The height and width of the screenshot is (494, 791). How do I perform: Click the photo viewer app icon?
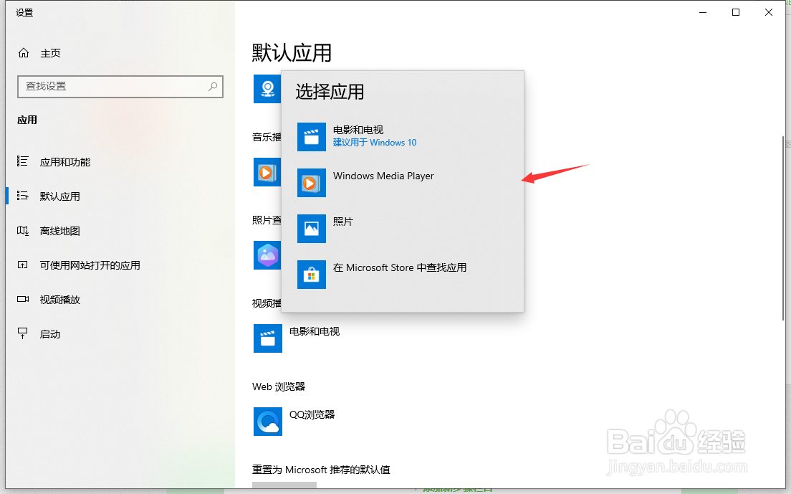pyautogui.click(x=268, y=255)
